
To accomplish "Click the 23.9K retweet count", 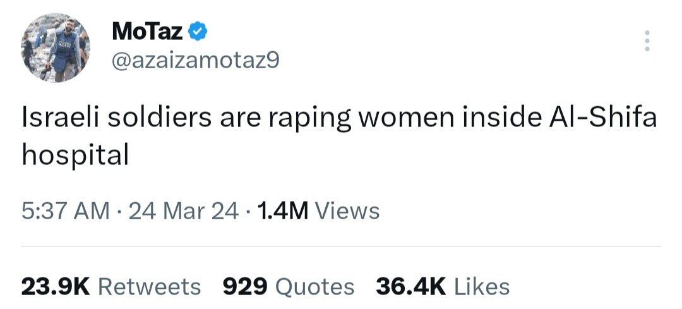I will pos(56,287).
